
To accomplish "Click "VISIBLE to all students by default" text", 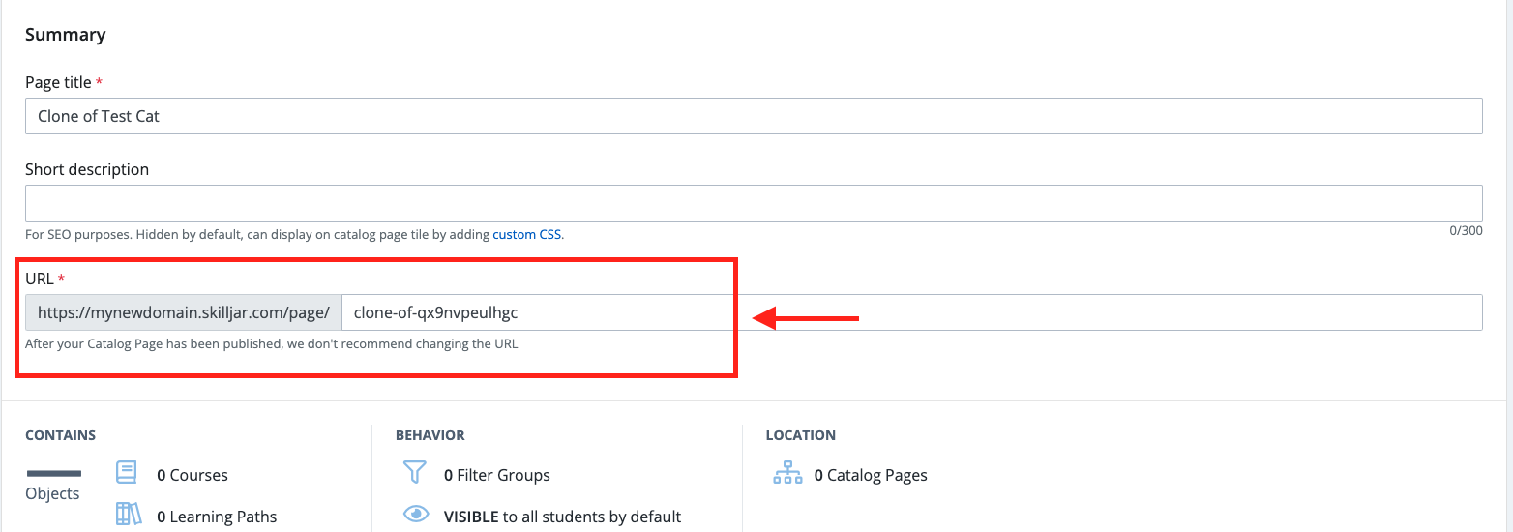I will (562, 517).
